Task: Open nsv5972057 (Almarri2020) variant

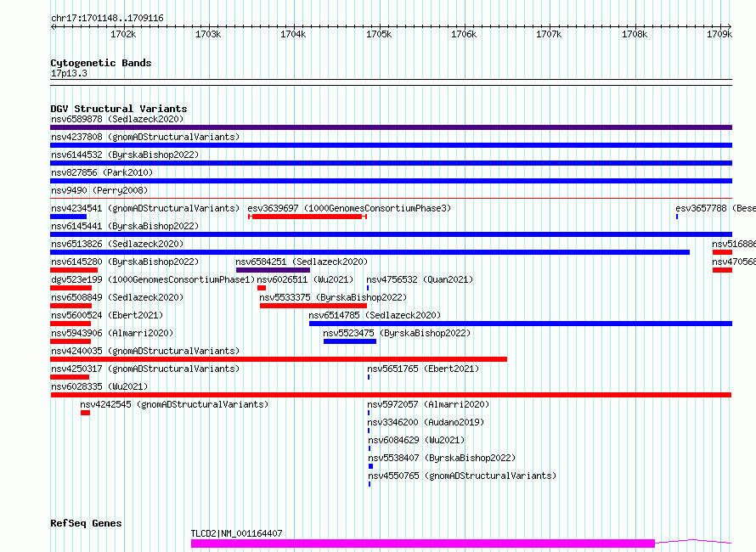Action: pyautogui.click(x=428, y=404)
